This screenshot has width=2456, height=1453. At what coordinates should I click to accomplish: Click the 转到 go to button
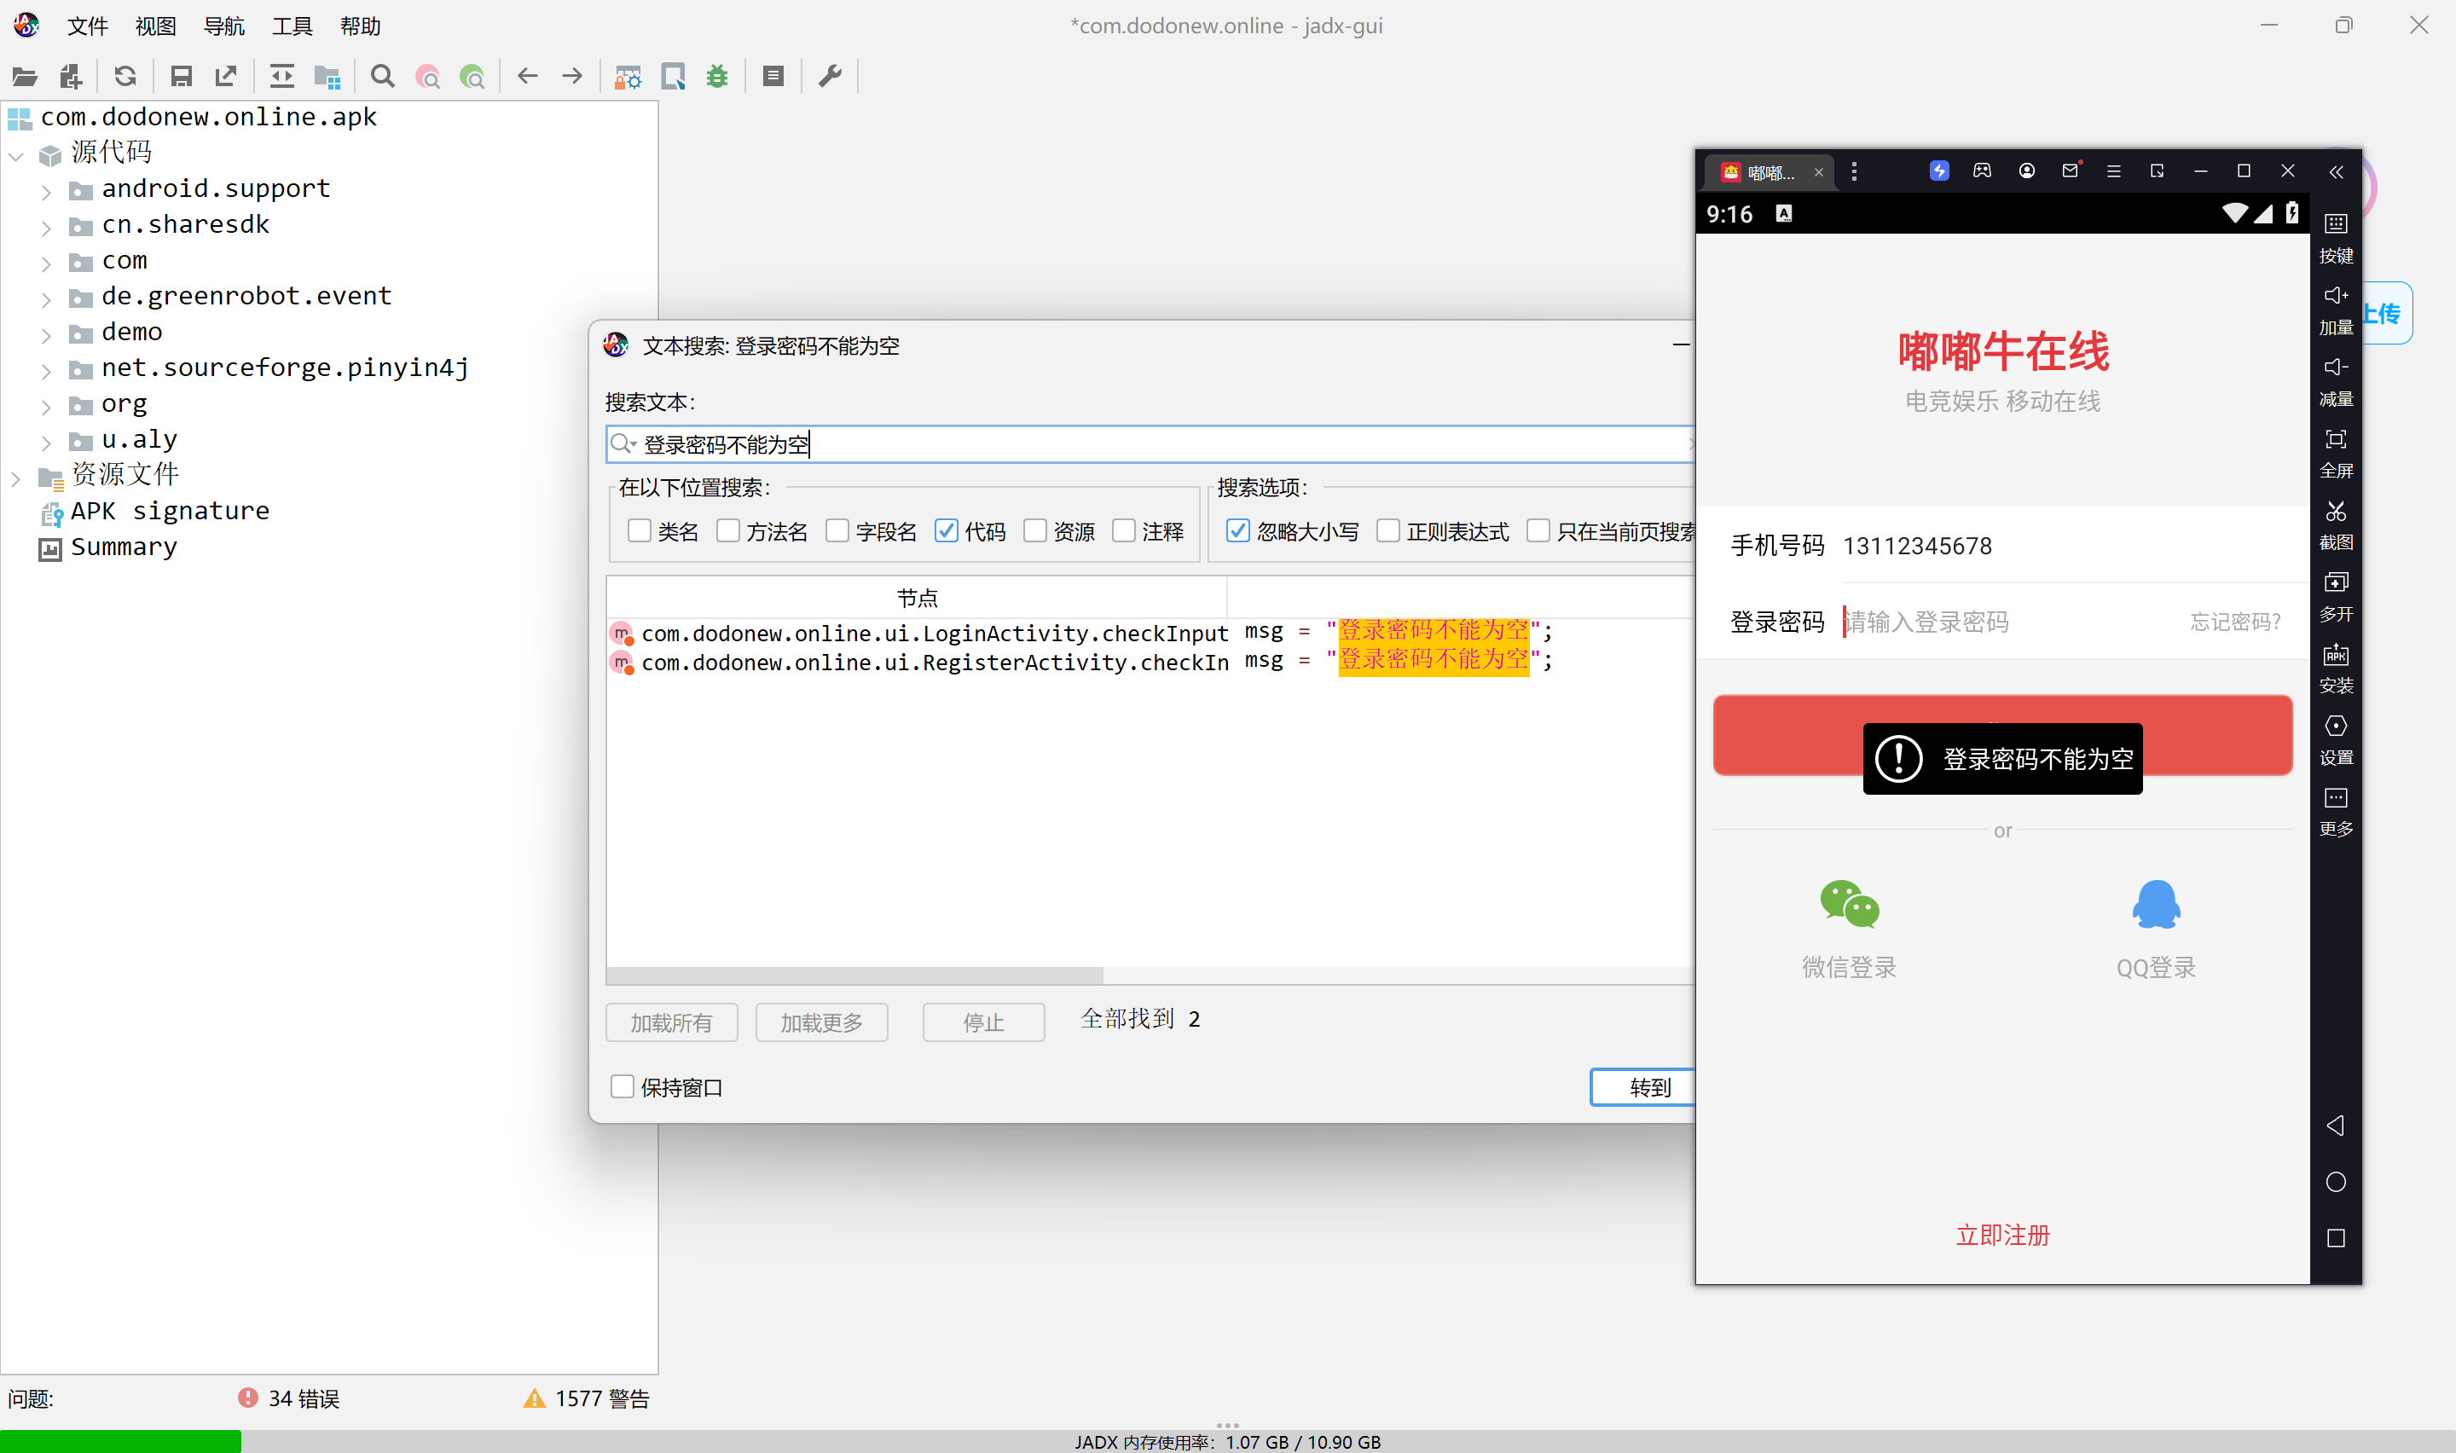pyautogui.click(x=1648, y=1087)
